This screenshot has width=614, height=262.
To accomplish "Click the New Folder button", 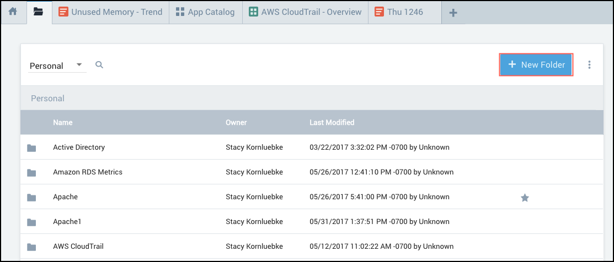I will coord(536,65).
